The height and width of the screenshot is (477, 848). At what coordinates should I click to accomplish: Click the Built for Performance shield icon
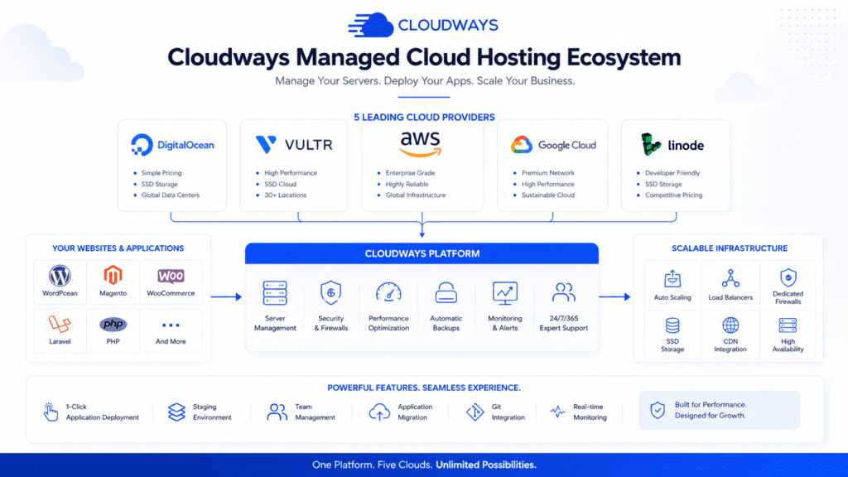point(658,410)
